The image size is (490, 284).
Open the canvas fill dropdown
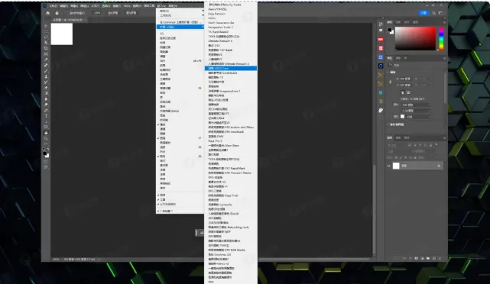[x=418, y=117]
